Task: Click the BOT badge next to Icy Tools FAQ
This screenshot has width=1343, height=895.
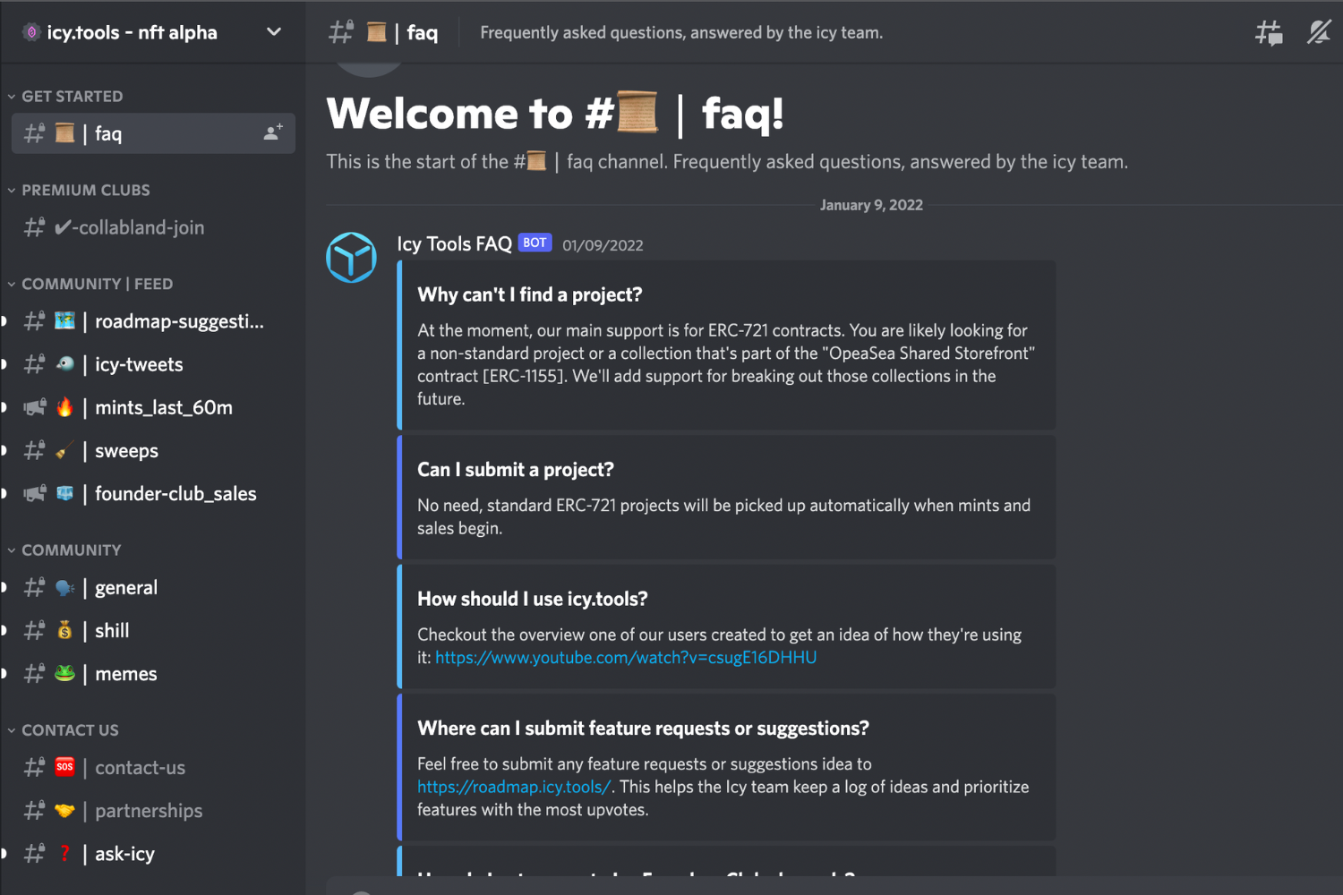Action: [535, 243]
